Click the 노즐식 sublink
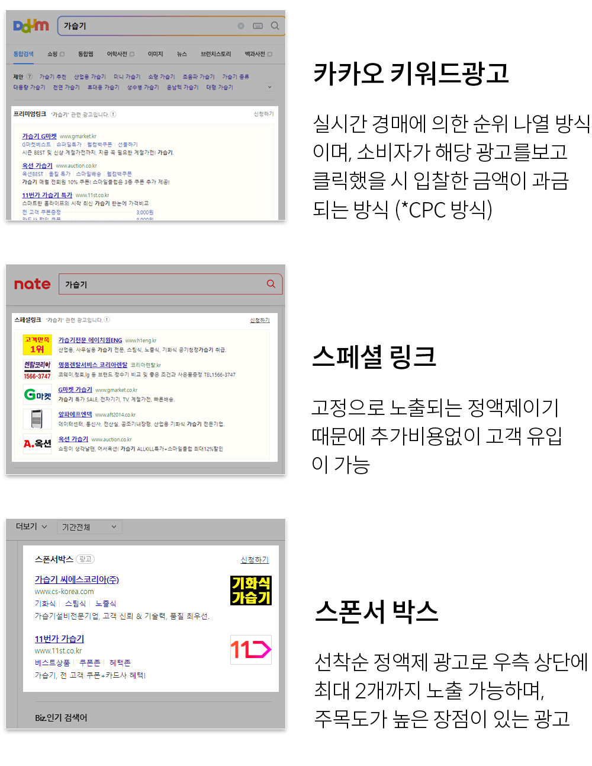This screenshot has width=592, height=766. pos(106,604)
